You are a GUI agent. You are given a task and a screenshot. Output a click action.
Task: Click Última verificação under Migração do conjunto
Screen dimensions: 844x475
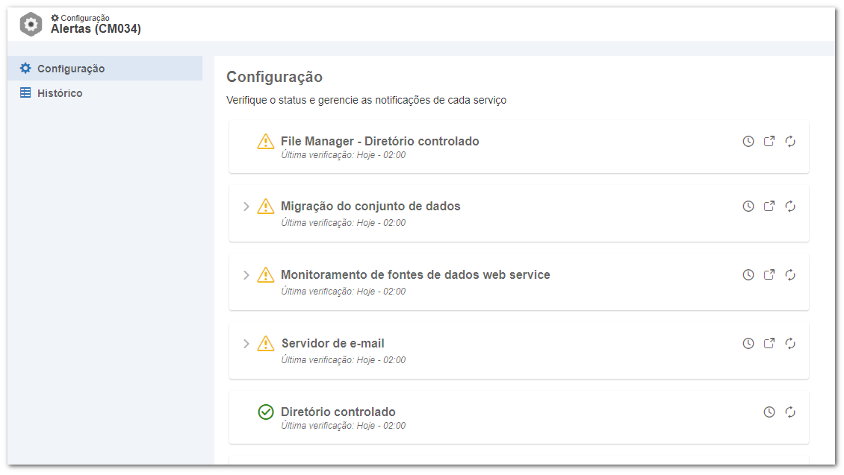pyautogui.click(x=344, y=223)
